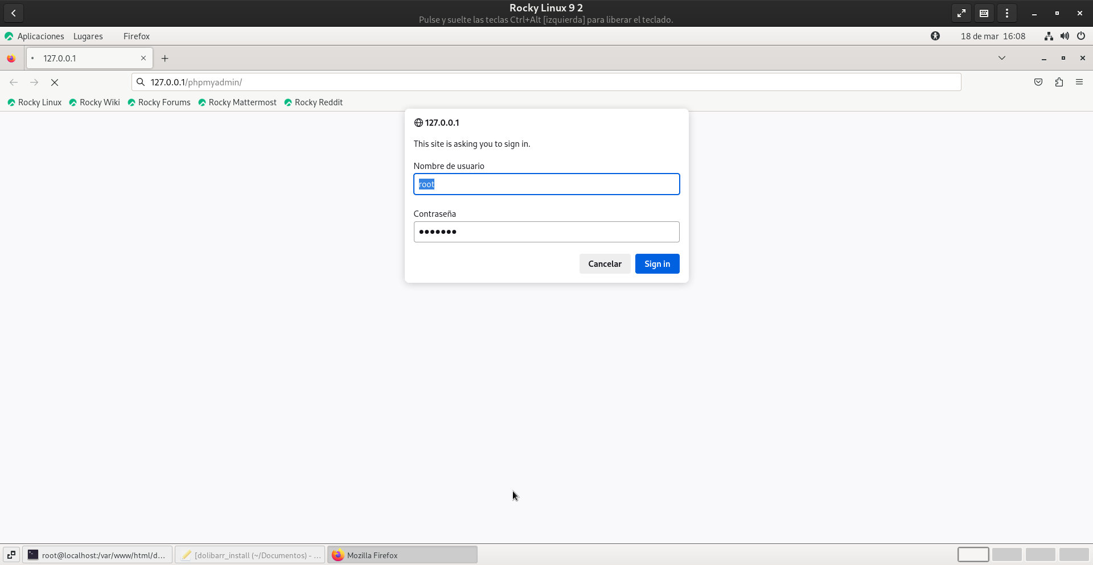Focus the Nombre de usuario field

click(546, 184)
